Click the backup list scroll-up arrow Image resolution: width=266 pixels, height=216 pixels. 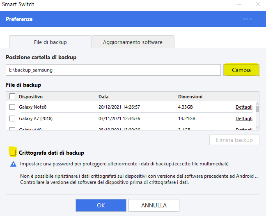(257, 104)
